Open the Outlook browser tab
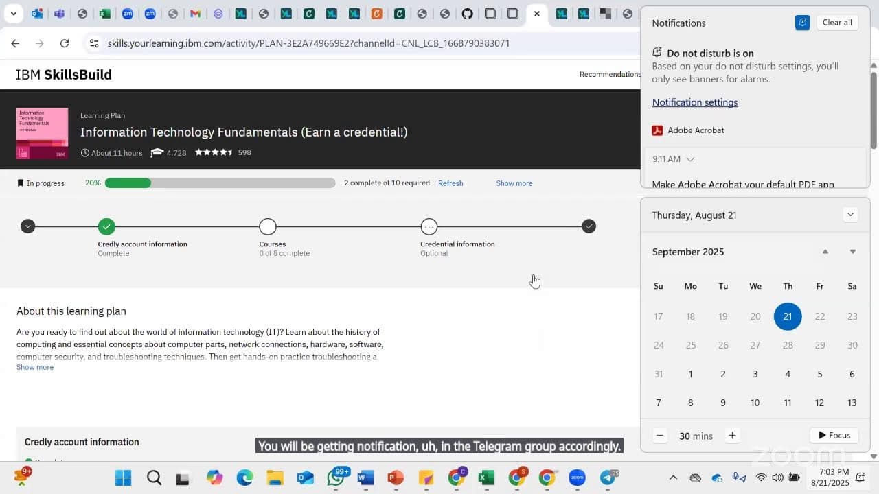Viewport: 879px width, 494px height. (37, 14)
